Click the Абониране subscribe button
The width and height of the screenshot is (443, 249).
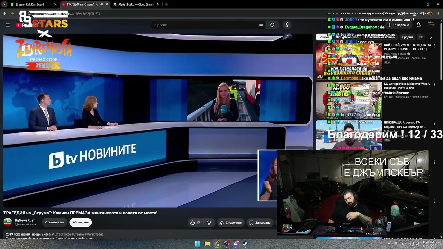(x=81, y=222)
